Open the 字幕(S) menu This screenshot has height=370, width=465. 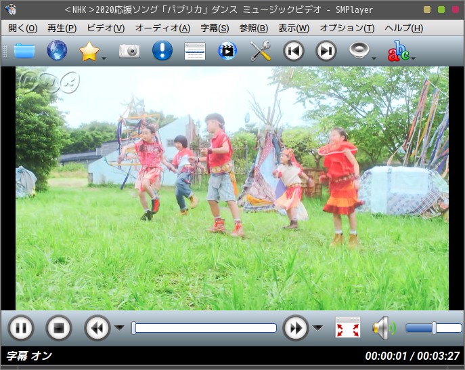[215, 28]
